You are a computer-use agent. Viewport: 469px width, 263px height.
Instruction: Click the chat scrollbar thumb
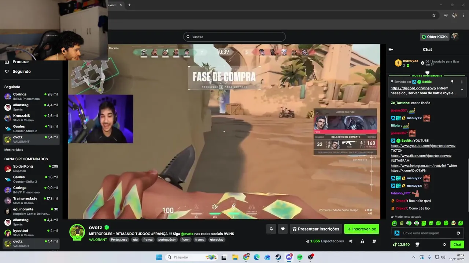(x=468, y=185)
